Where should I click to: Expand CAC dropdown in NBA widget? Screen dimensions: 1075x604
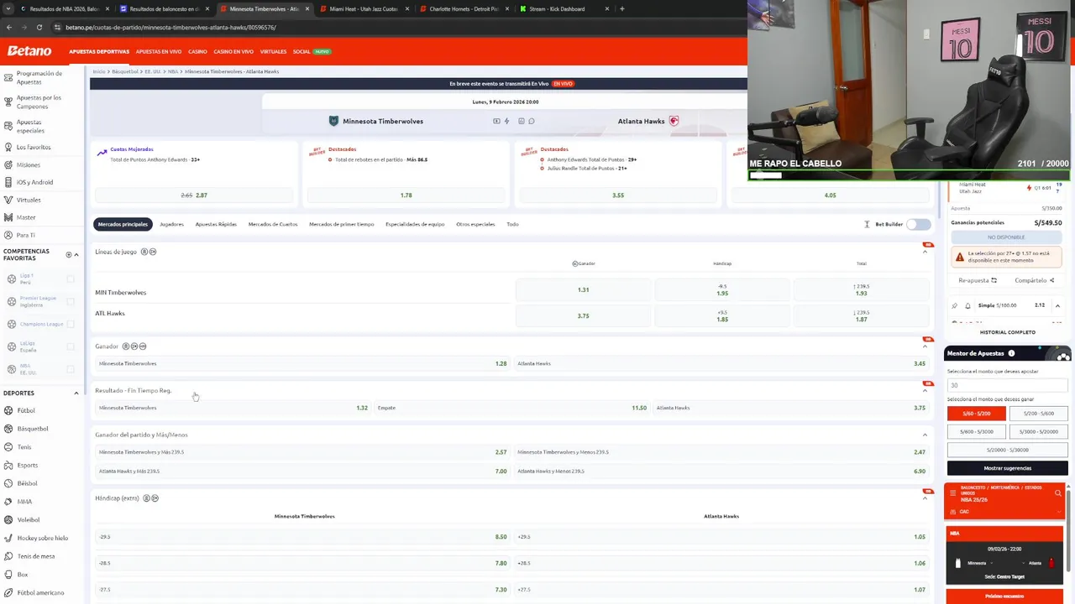(1058, 512)
